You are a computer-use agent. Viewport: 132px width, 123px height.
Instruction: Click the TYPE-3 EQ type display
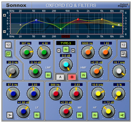[x=66, y=43]
